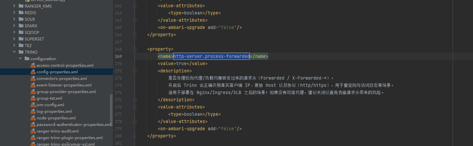The height and width of the screenshot is (146, 473).
Task: Collapse the configuration folder arrow
Action: point(20,59)
